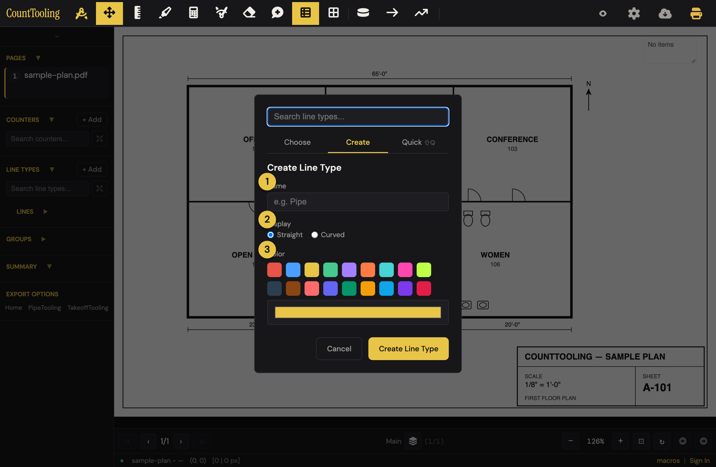This screenshot has height=467, width=716.
Task: Collapse counters list with compress icon
Action: [100, 139]
